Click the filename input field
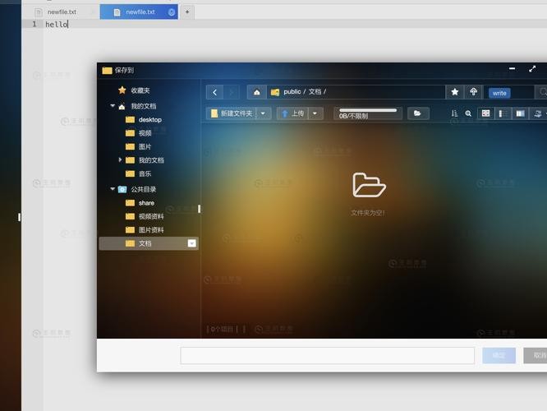The image size is (547, 411). 327,355
